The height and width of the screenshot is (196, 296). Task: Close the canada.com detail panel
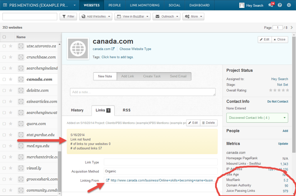point(280,40)
